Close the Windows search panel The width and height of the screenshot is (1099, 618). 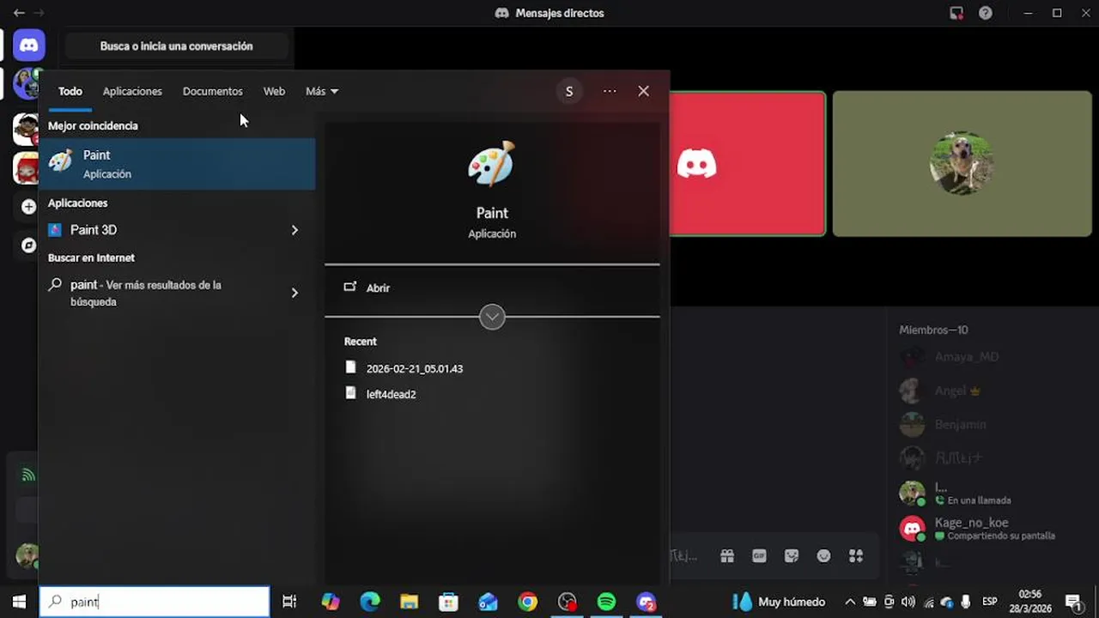pyautogui.click(x=643, y=91)
